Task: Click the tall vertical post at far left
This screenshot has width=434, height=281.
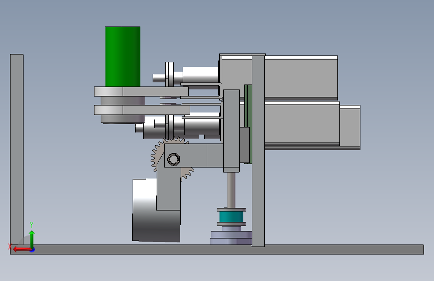Action: (17, 149)
